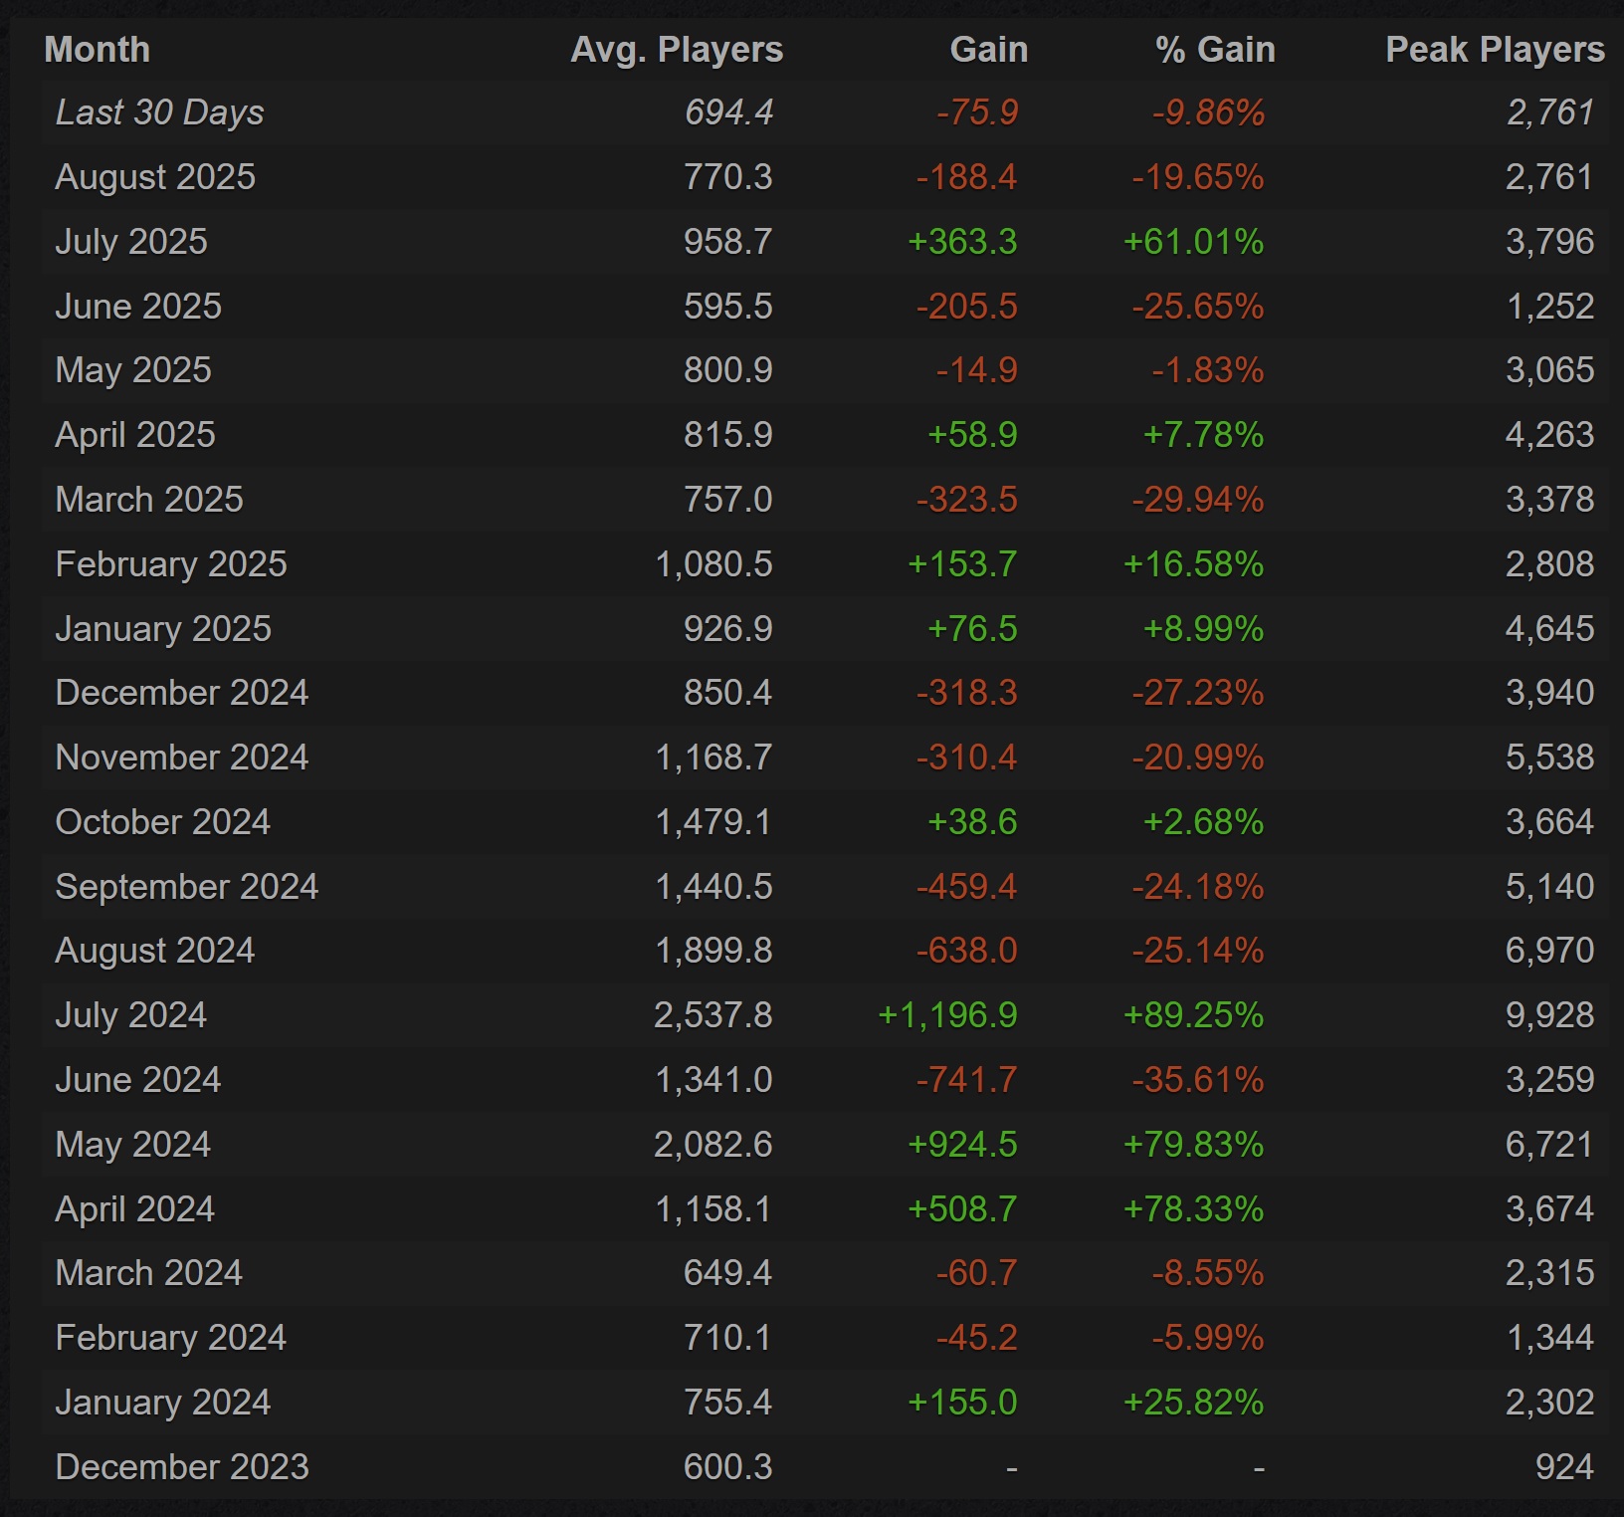
Task: Click the gain value +1,196.9
Action: tap(947, 1015)
